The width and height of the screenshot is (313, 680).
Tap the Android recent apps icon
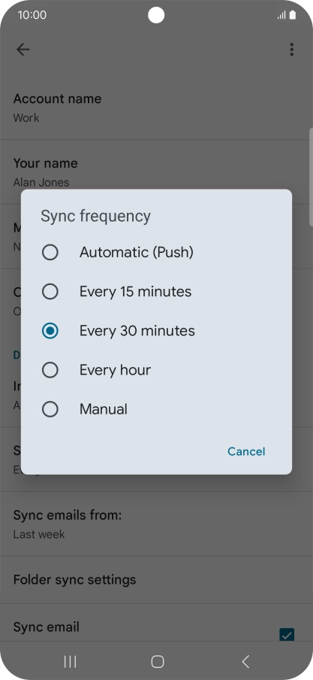tap(70, 661)
